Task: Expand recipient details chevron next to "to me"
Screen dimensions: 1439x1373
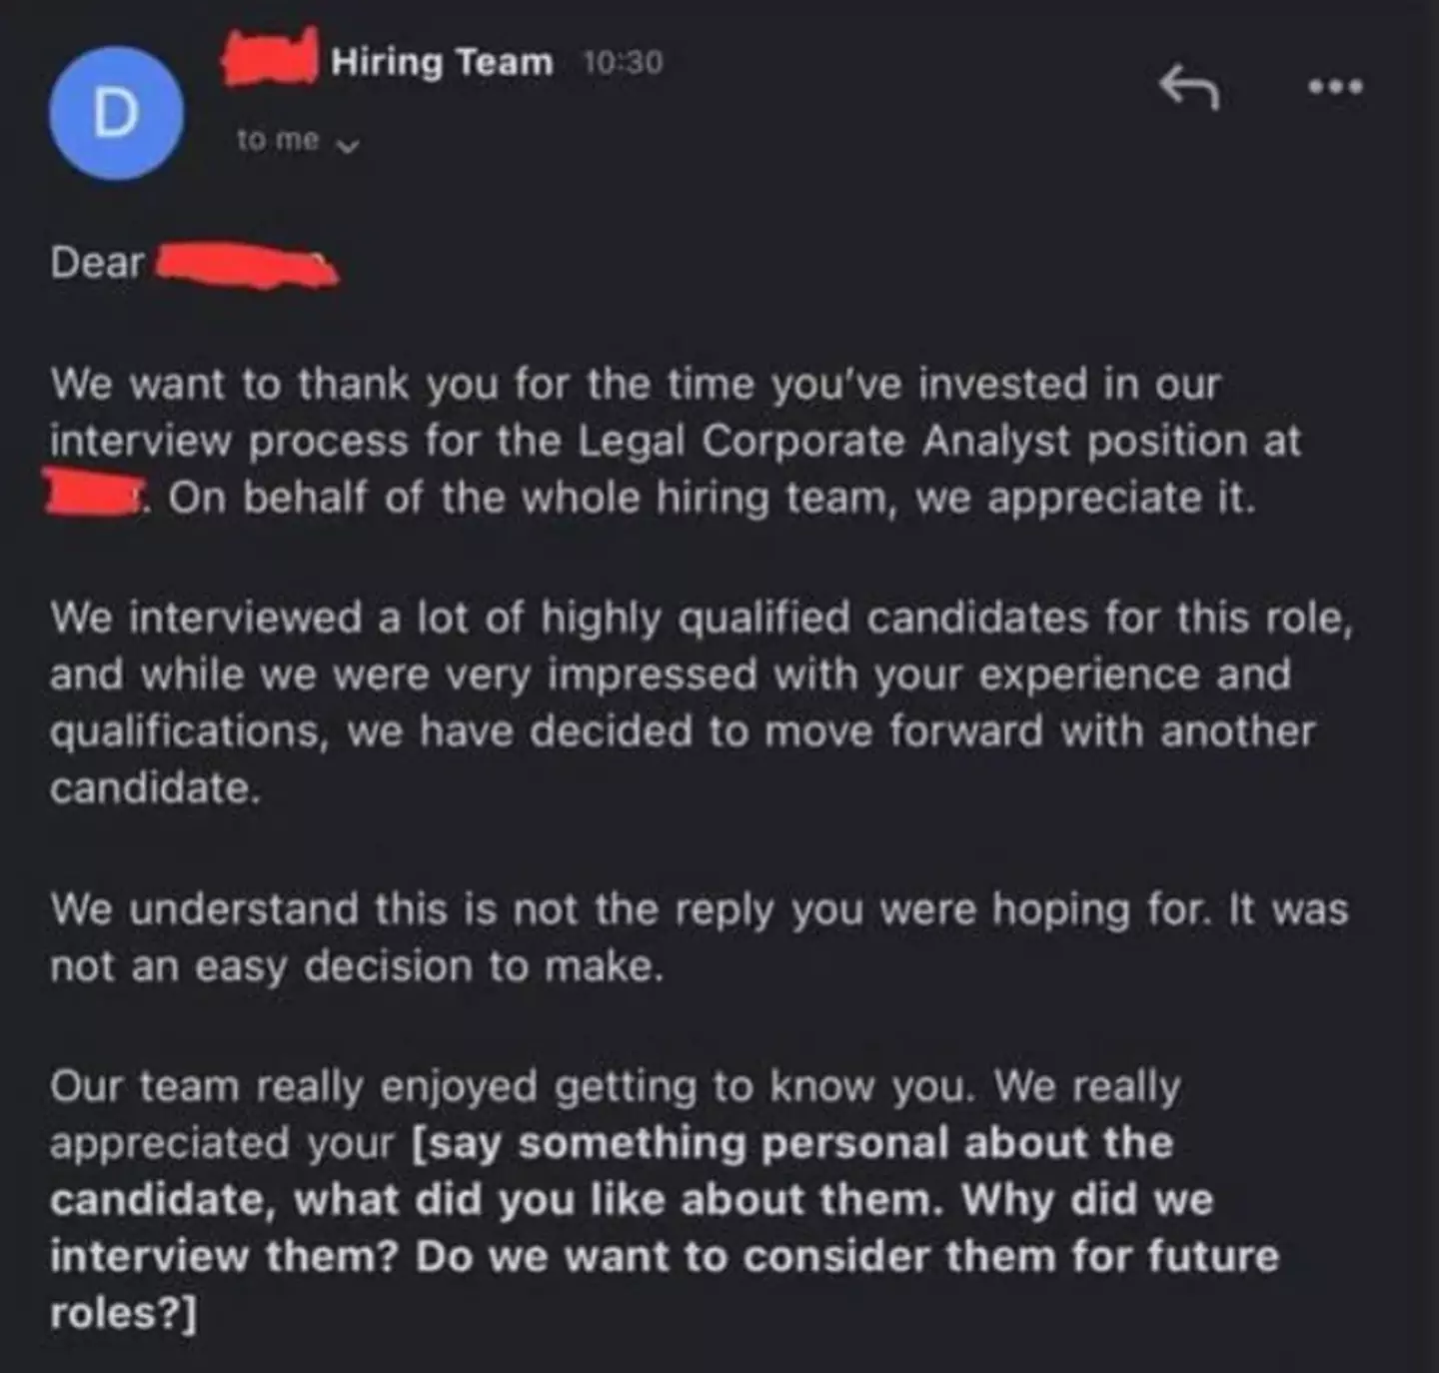Action: coord(348,146)
